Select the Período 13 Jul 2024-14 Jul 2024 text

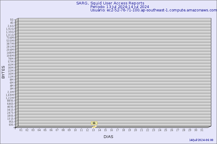point(120,7)
